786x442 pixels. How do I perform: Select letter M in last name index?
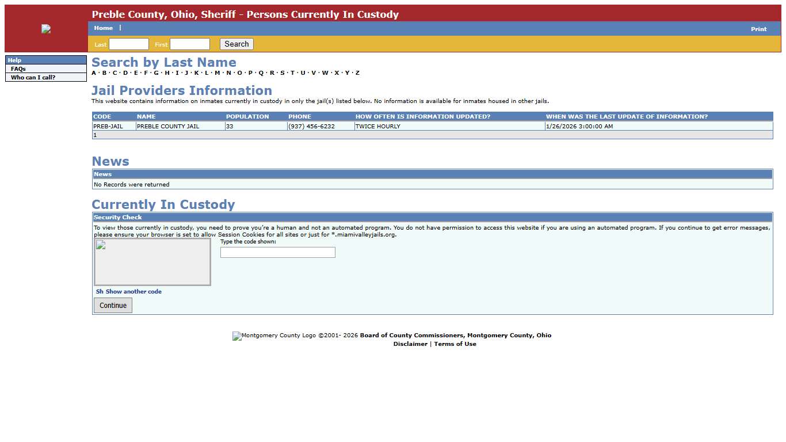[217, 73]
